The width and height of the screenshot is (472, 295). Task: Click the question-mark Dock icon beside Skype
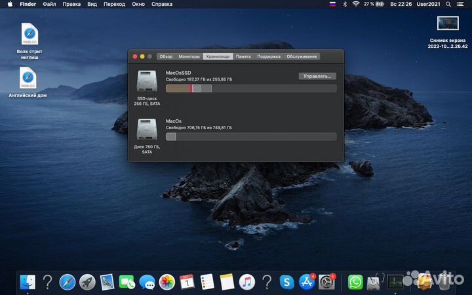point(267,282)
